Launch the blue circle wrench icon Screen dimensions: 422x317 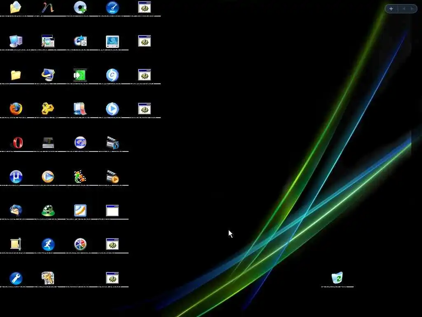tap(16, 278)
